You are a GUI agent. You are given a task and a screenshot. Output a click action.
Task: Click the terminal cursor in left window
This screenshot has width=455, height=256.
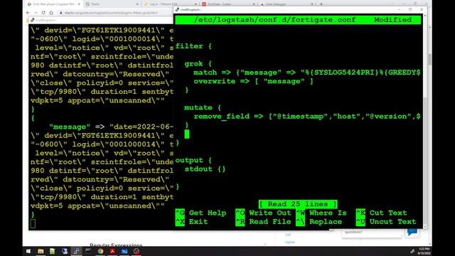[x=33, y=223]
